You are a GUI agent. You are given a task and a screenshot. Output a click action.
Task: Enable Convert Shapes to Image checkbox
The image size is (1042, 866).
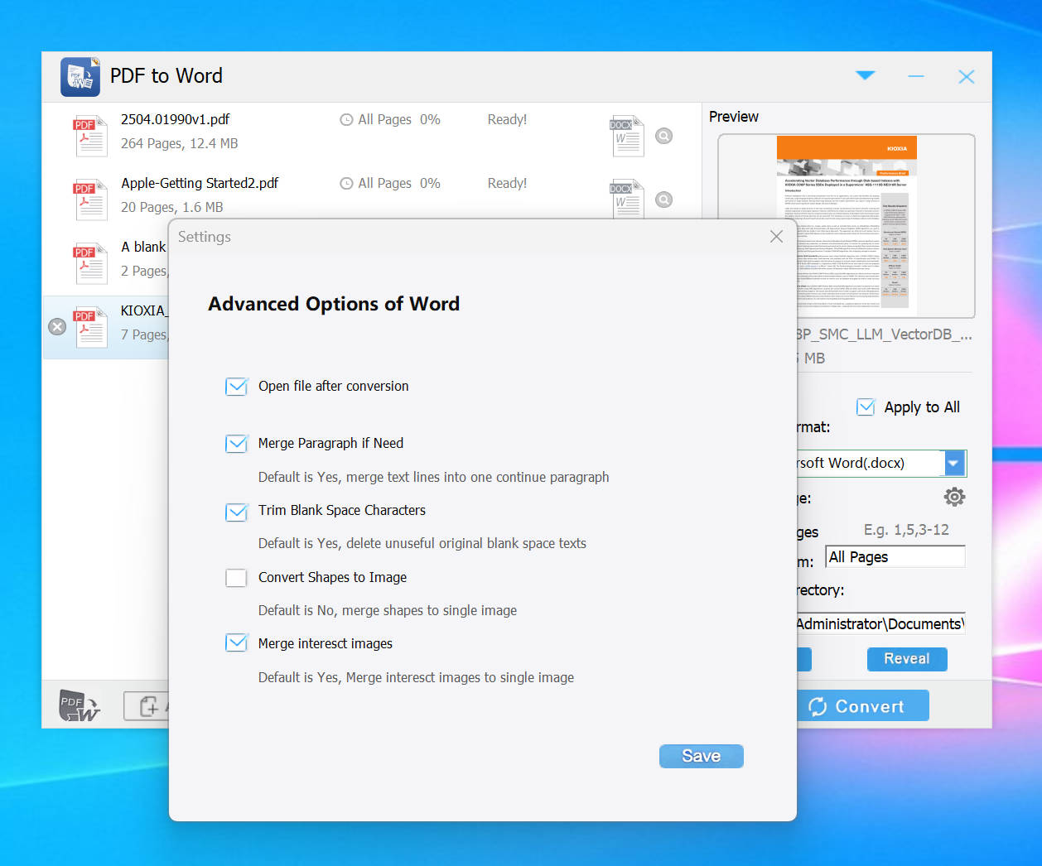coord(237,578)
